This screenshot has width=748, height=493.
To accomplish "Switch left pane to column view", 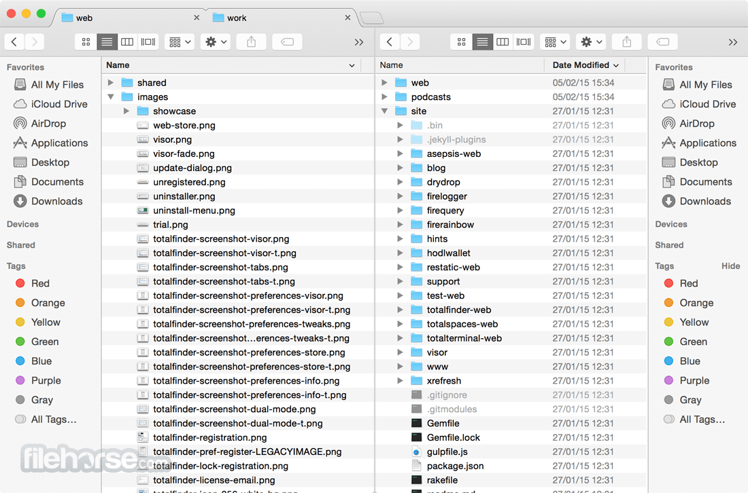I will pyautogui.click(x=127, y=42).
